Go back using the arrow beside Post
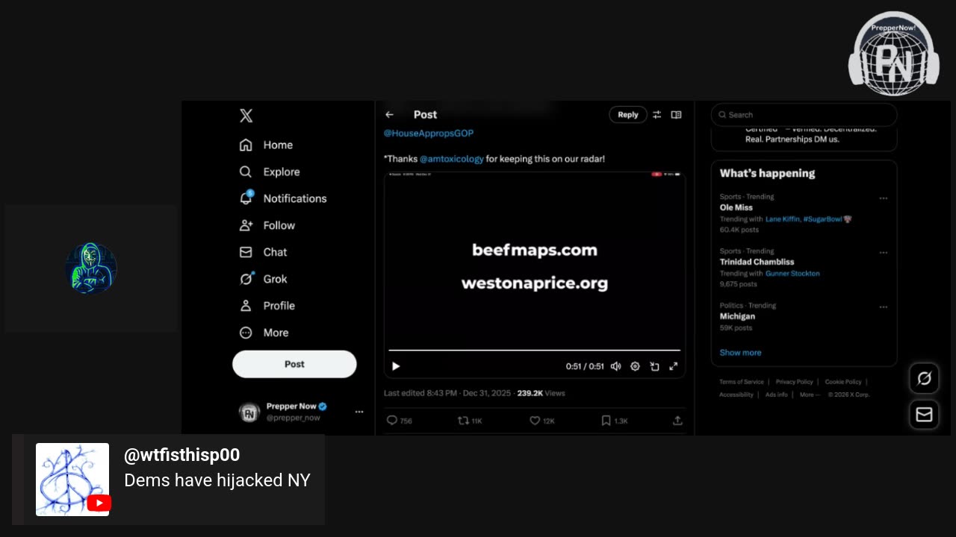 tap(389, 115)
